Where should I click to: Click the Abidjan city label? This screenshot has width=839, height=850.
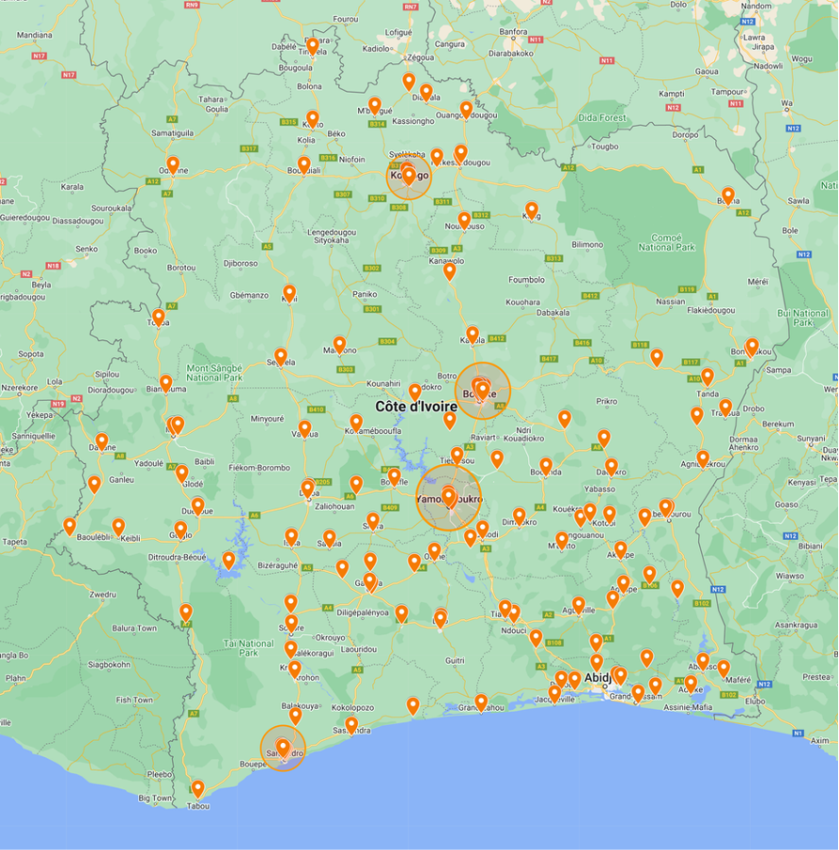(598, 677)
